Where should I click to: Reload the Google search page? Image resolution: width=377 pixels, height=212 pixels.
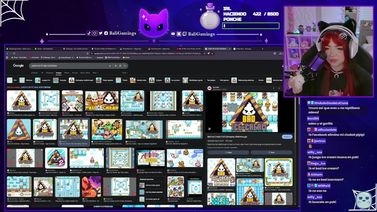click(14, 53)
